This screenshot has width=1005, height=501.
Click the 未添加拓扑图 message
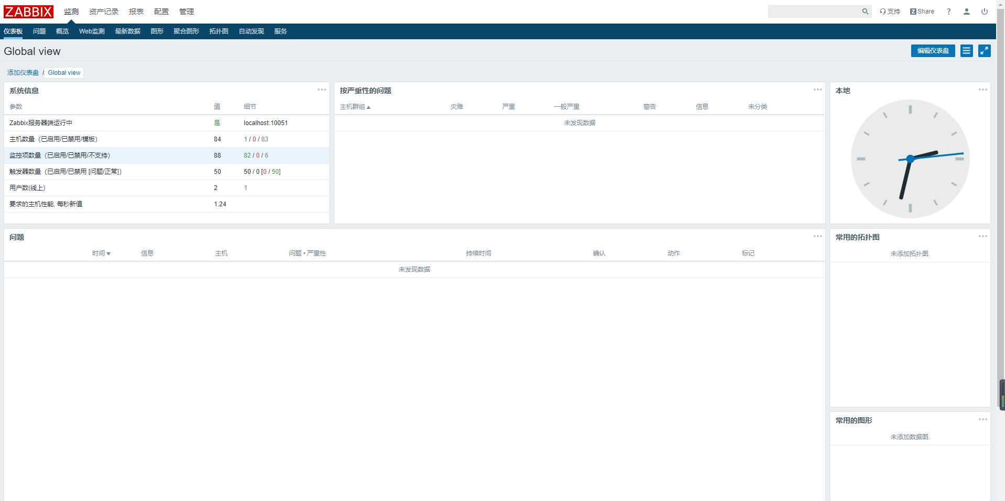pos(910,254)
